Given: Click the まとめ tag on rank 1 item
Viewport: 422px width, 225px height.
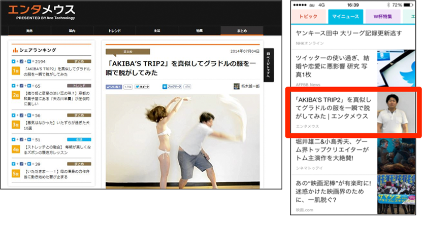Looking at the screenshot, I should [79, 61].
